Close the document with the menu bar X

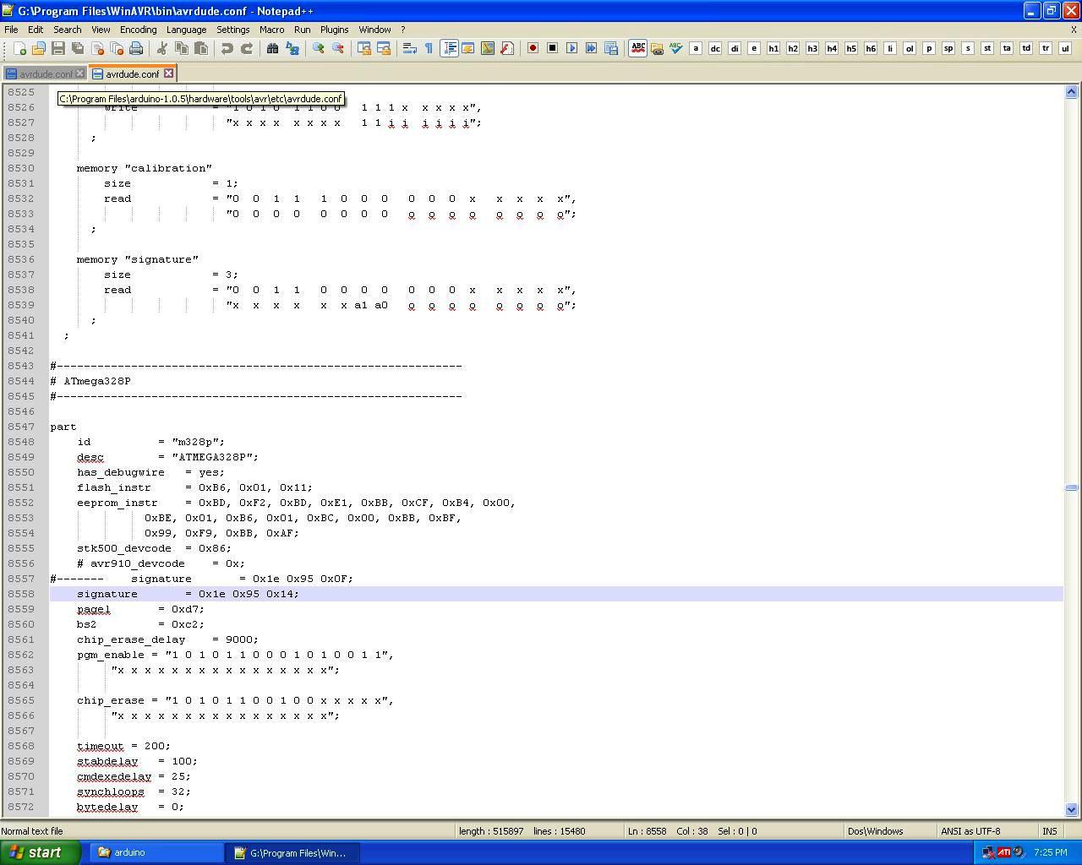click(1074, 29)
